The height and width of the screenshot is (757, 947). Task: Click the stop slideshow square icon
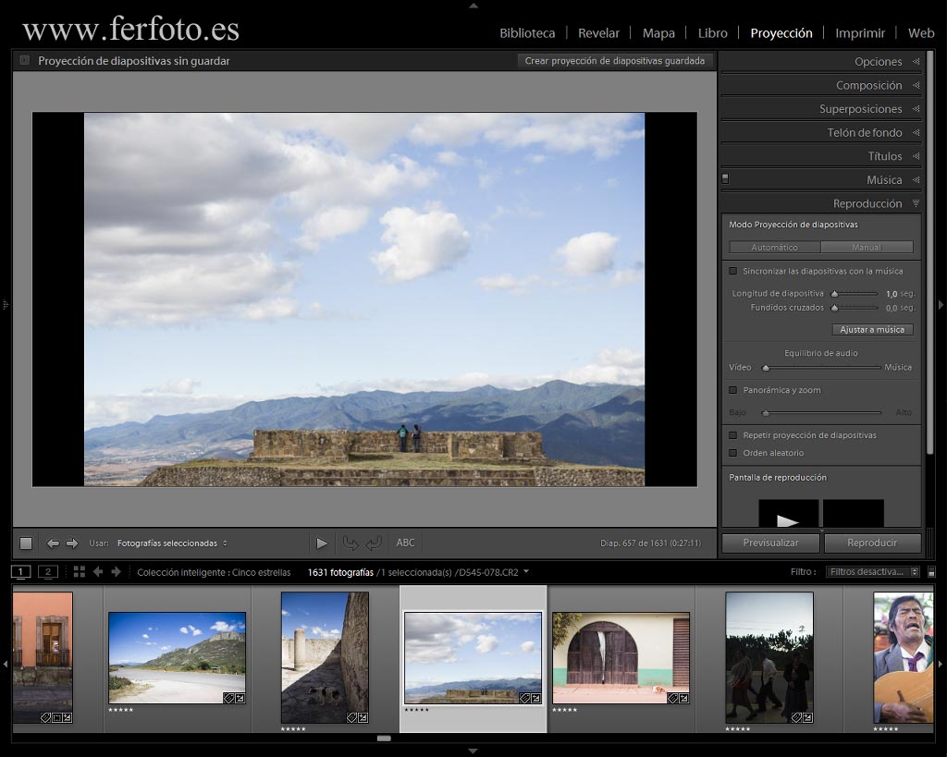tap(25, 543)
